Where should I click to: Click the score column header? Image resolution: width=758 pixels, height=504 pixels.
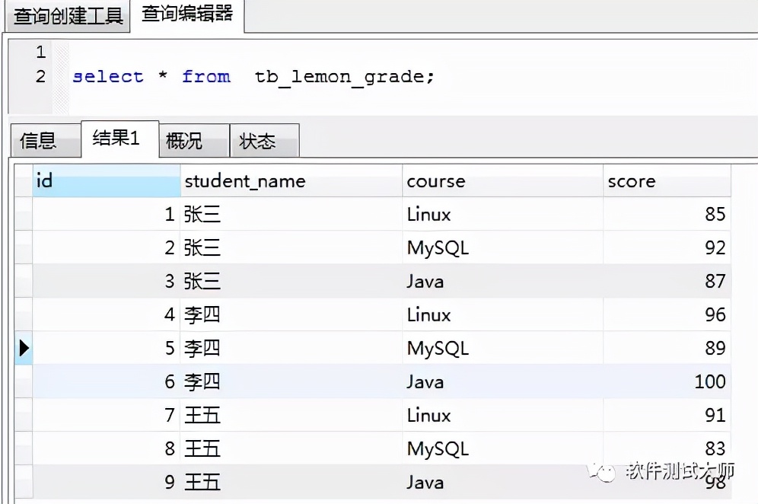click(667, 181)
